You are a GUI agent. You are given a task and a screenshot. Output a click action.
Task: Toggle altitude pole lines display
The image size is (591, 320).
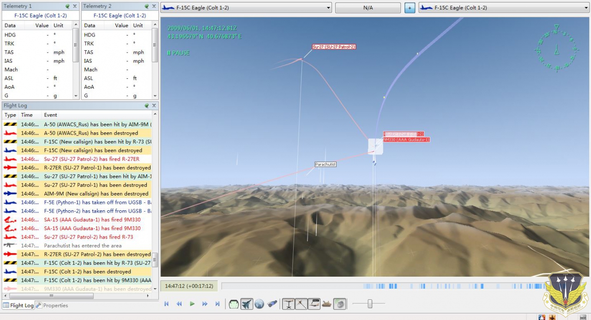[x=289, y=304]
